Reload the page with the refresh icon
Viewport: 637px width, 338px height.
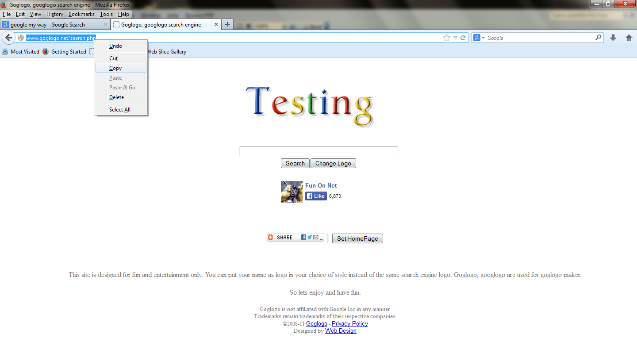click(463, 38)
